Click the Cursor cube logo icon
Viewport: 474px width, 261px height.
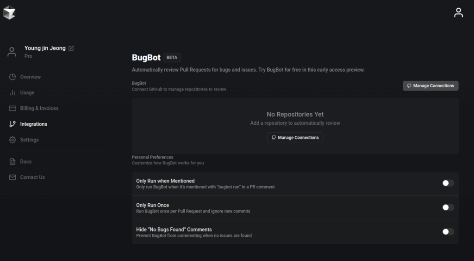pyautogui.click(x=9, y=13)
